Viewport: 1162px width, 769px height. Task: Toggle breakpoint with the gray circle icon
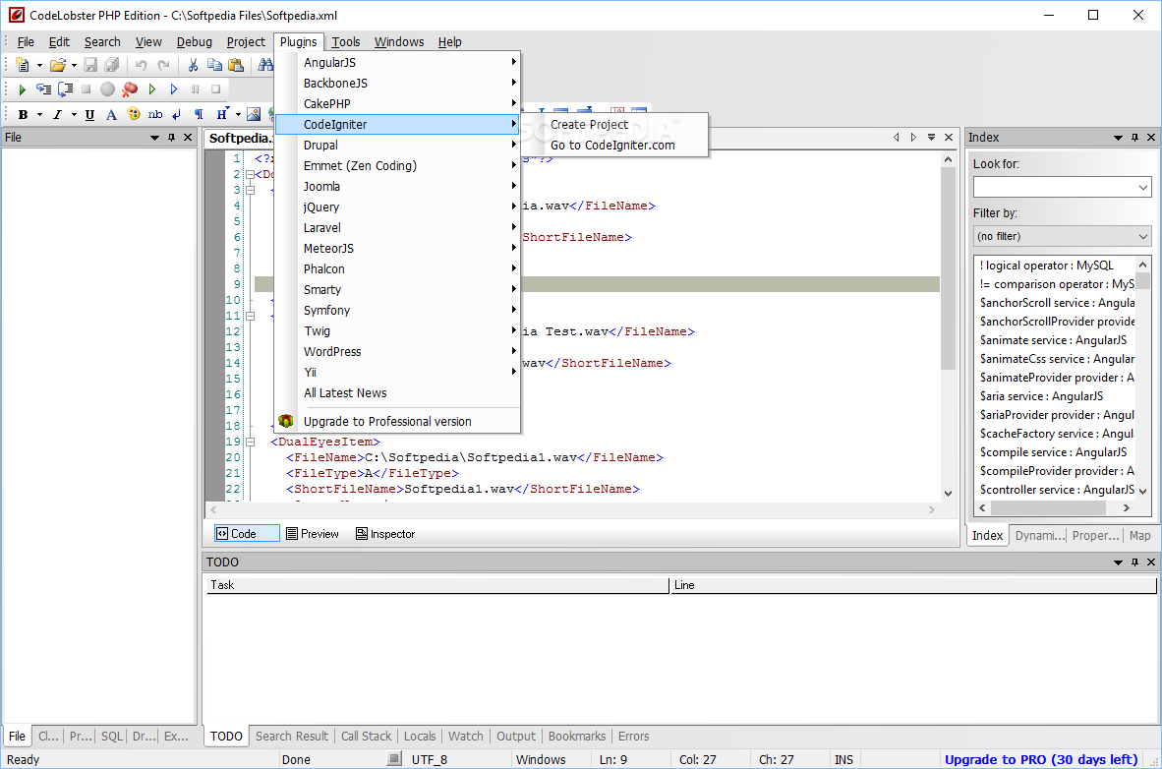tap(107, 89)
